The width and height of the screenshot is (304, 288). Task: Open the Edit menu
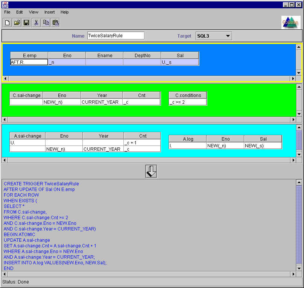coord(20,12)
